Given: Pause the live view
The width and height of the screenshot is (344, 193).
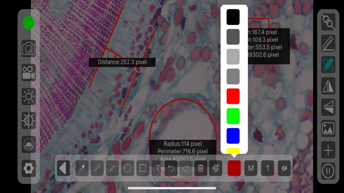Looking at the screenshot, I should (x=328, y=171).
